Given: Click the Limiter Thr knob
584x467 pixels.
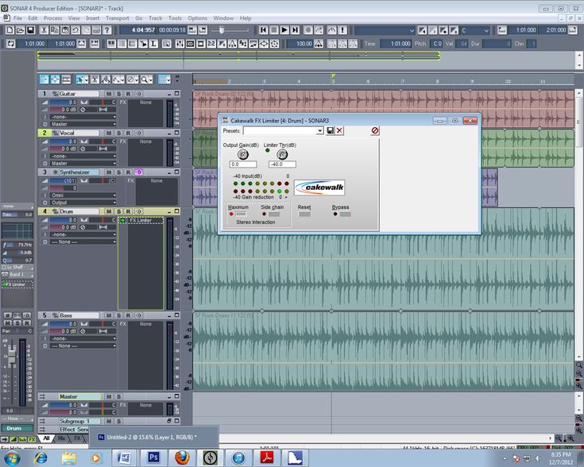Looking at the screenshot, I should pos(282,154).
